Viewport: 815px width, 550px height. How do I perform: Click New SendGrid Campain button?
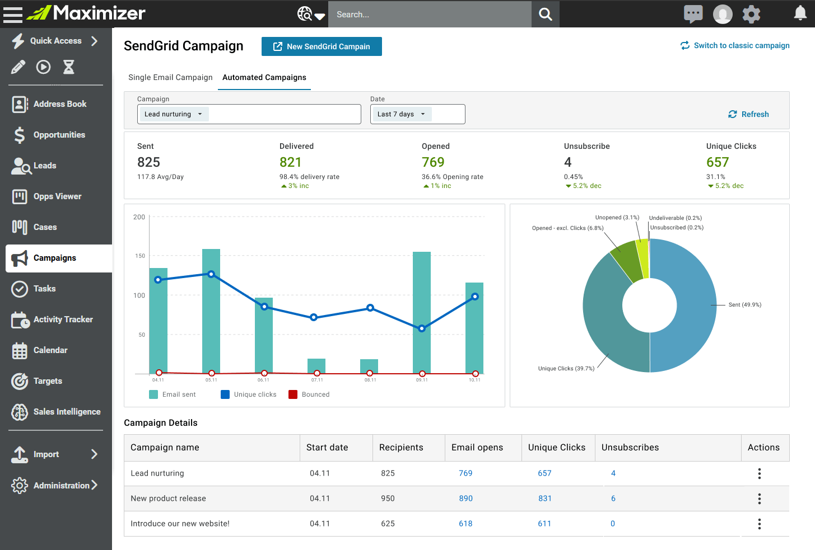coord(322,46)
